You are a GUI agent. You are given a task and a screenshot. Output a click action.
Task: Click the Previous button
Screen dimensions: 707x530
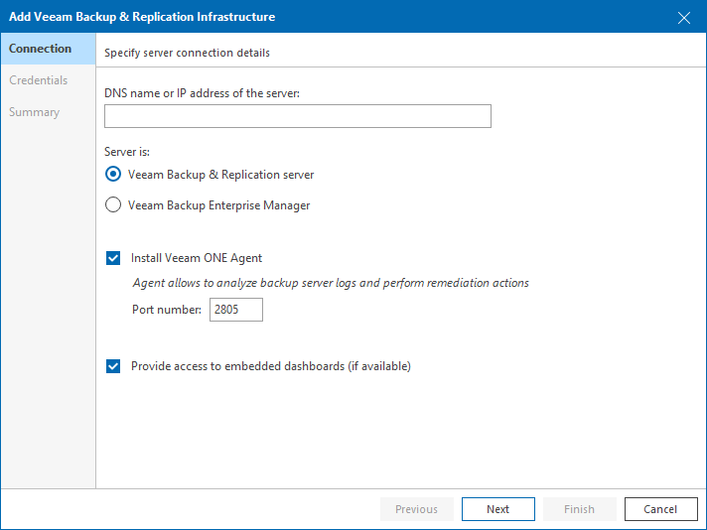click(x=417, y=509)
